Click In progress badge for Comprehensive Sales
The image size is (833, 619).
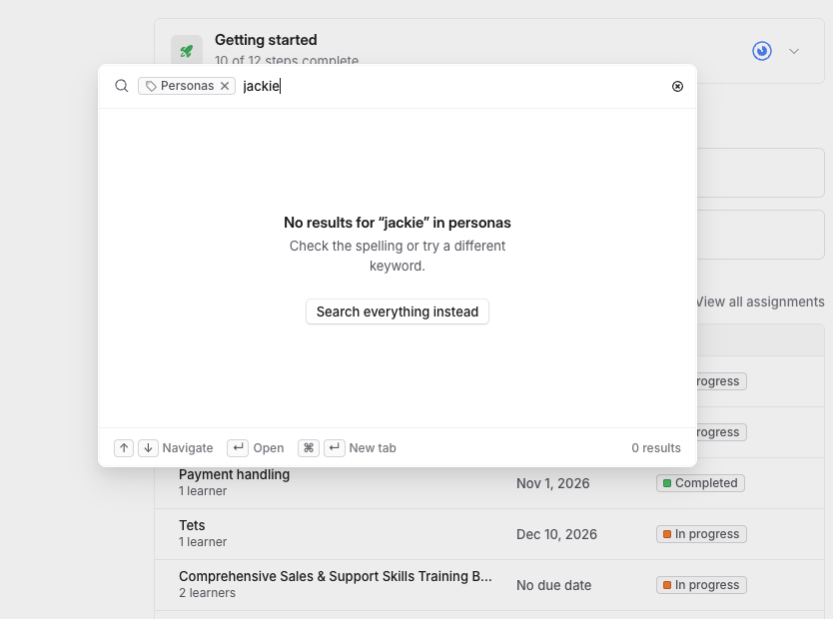point(701,585)
